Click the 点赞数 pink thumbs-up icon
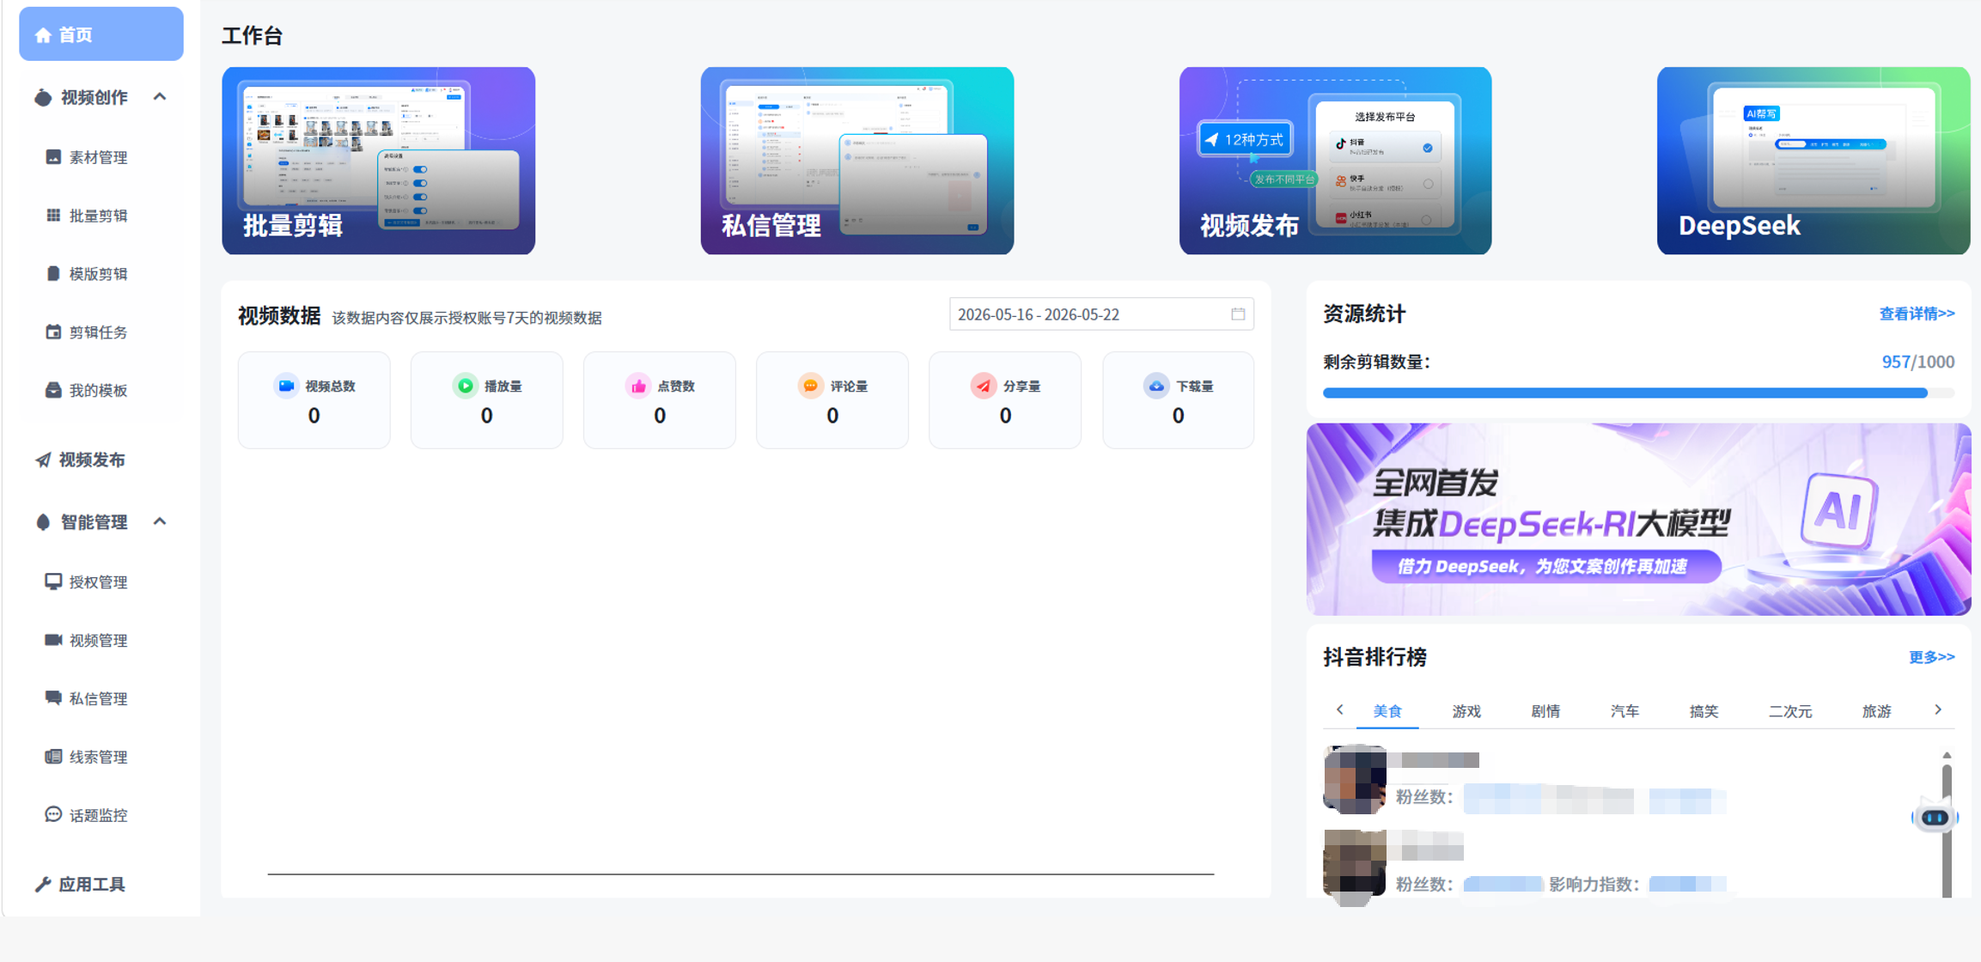 point(638,387)
